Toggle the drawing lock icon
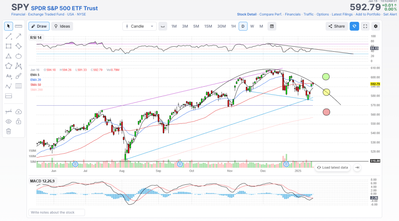399x221 pixels. [x=18, y=121]
